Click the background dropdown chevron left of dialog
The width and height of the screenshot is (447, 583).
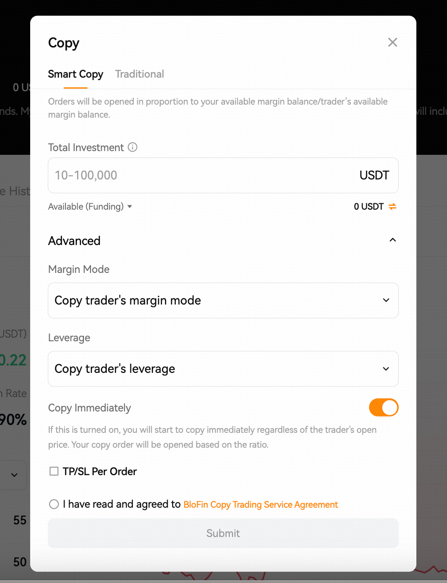coord(14,475)
